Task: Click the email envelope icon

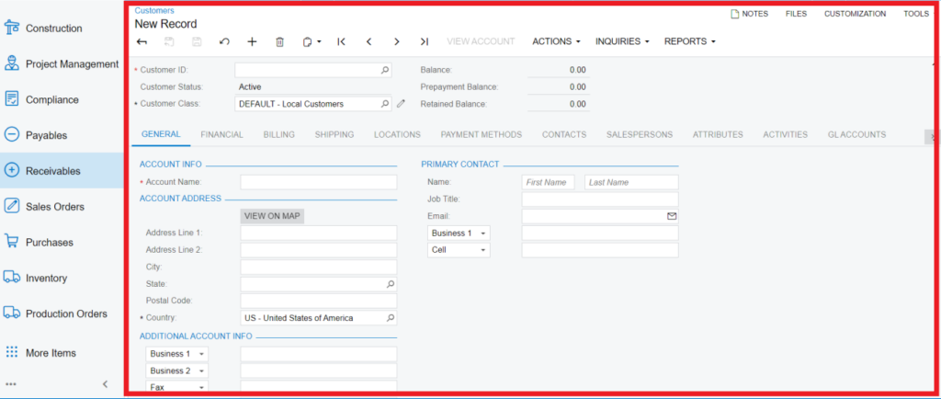Action: 671,216
